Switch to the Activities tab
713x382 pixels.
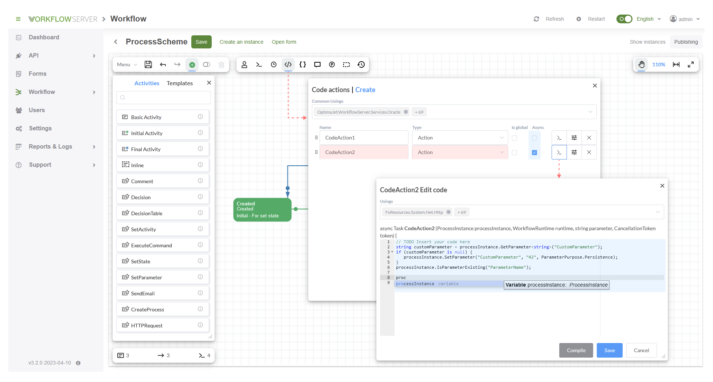(x=147, y=83)
